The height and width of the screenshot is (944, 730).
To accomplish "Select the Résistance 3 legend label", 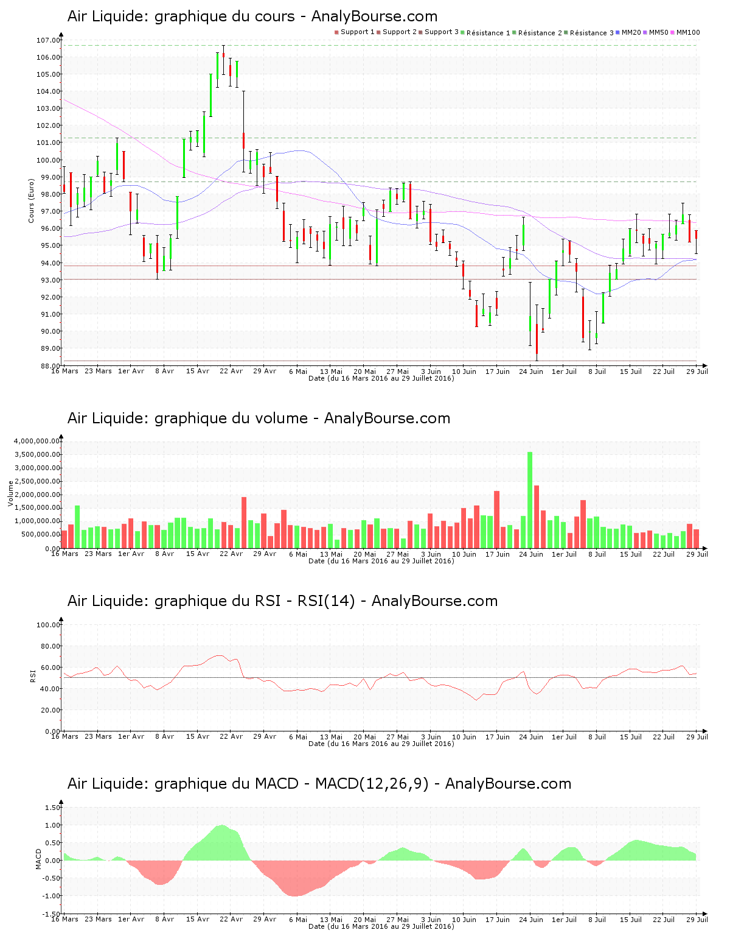I will (x=592, y=33).
